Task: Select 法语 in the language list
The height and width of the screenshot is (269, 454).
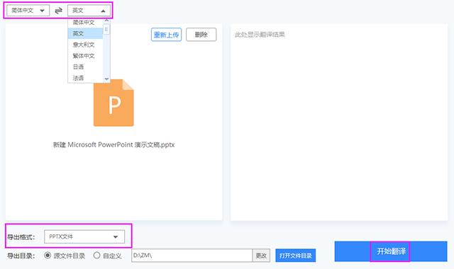Action: [85, 78]
